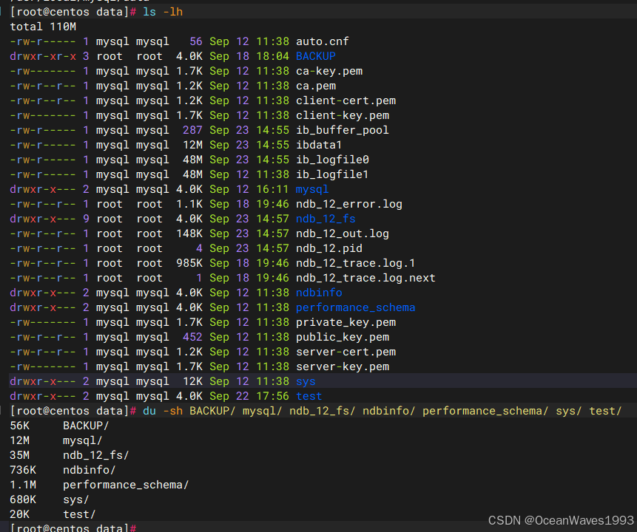Click the 18:04 timestamp of BACKUP
Screen dimensions: 637x532
[x=272, y=56]
